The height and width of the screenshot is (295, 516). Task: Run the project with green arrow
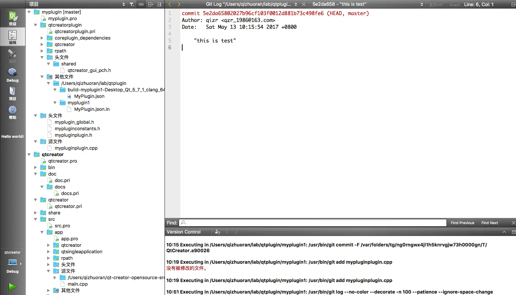13,287
